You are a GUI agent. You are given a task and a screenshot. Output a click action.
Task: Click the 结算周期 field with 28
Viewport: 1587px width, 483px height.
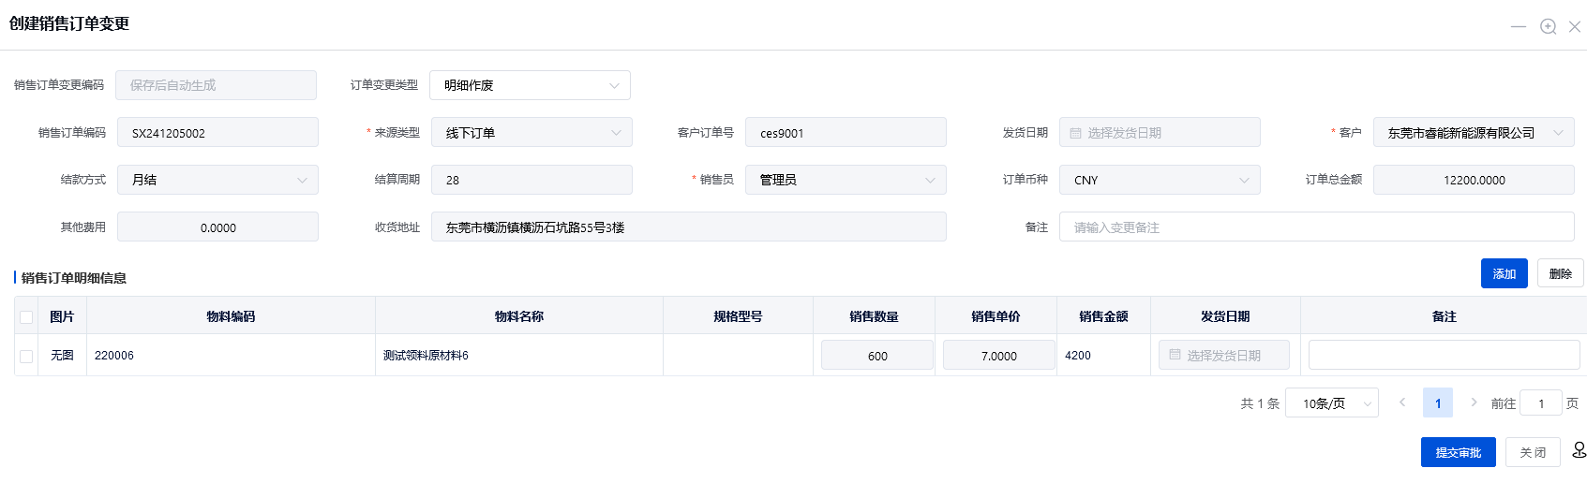[x=531, y=180]
